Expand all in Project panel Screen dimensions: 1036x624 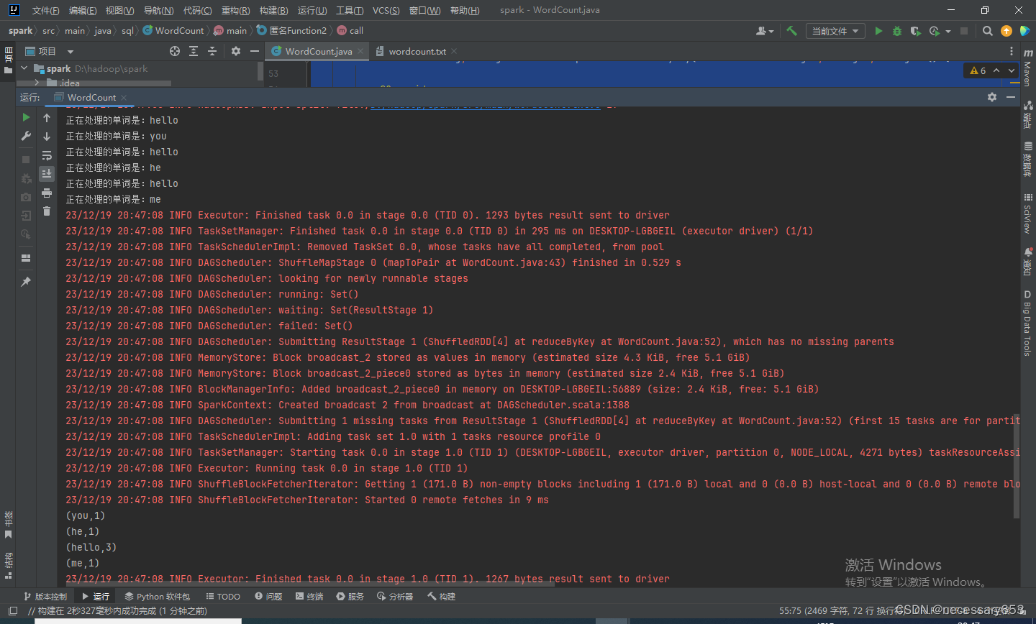[x=194, y=51]
